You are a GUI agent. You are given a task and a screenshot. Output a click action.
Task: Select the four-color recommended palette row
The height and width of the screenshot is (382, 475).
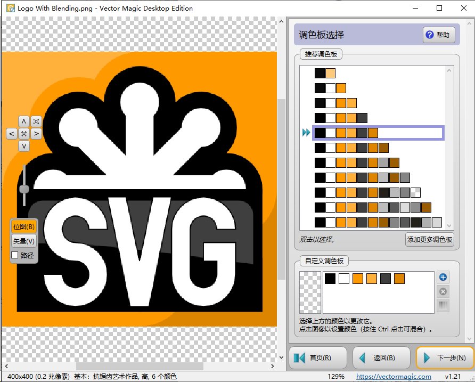(x=378, y=103)
